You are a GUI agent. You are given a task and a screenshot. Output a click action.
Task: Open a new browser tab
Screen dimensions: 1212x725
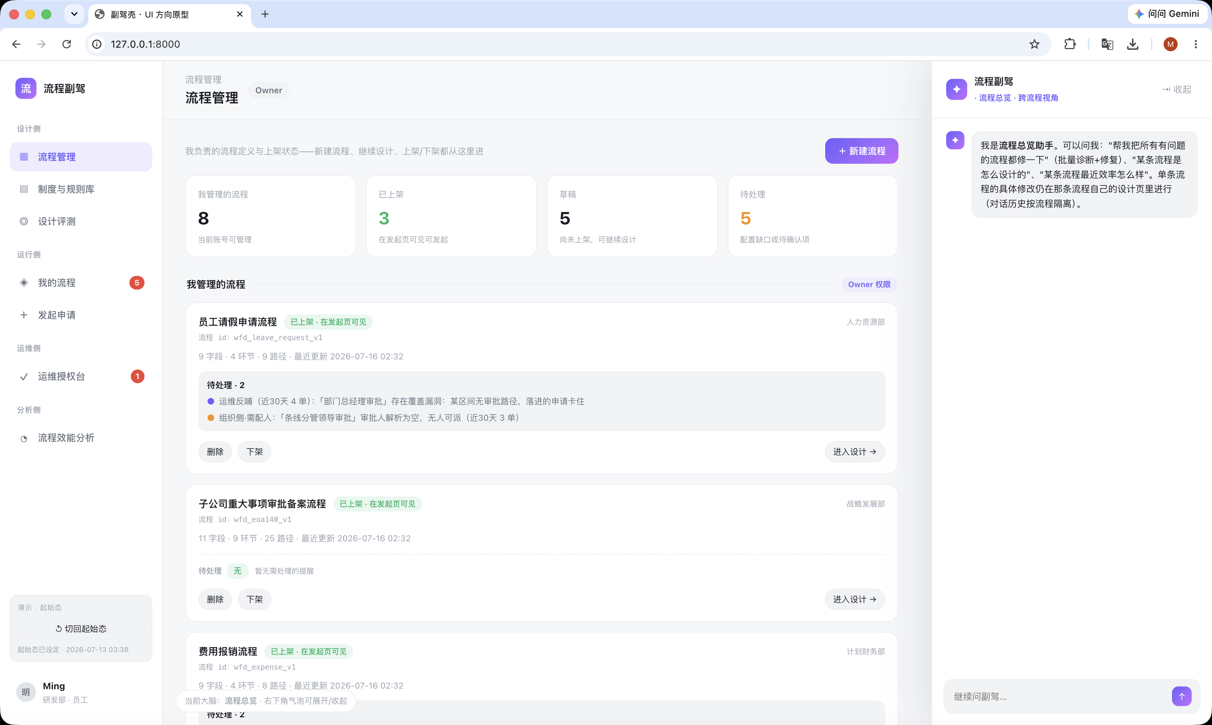pyautogui.click(x=265, y=14)
